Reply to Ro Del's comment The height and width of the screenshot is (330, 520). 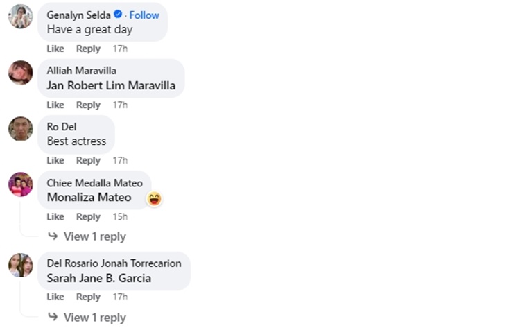pos(88,160)
